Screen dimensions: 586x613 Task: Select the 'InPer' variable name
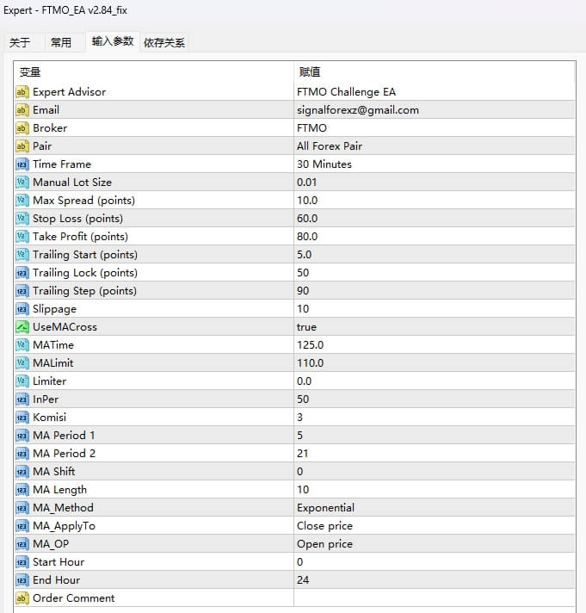click(46, 399)
